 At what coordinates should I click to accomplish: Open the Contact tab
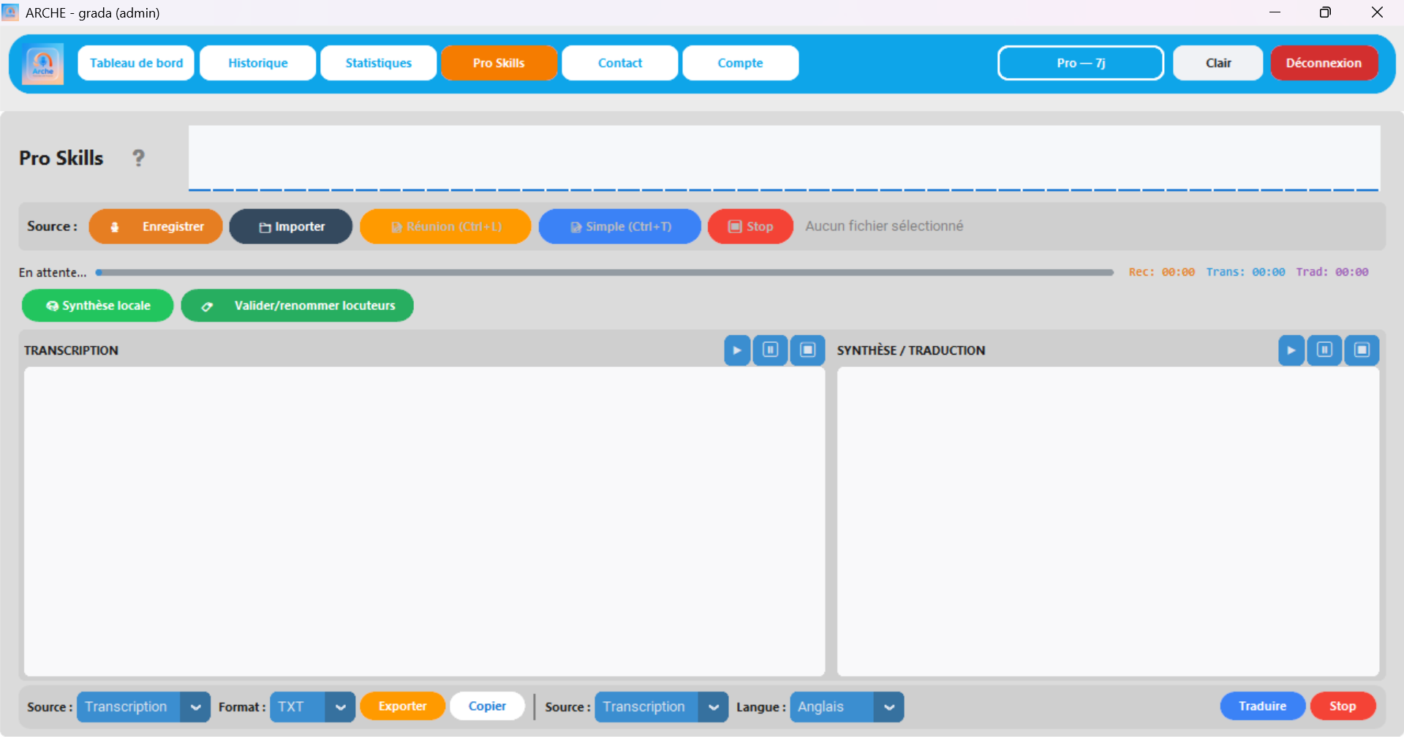coord(620,63)
